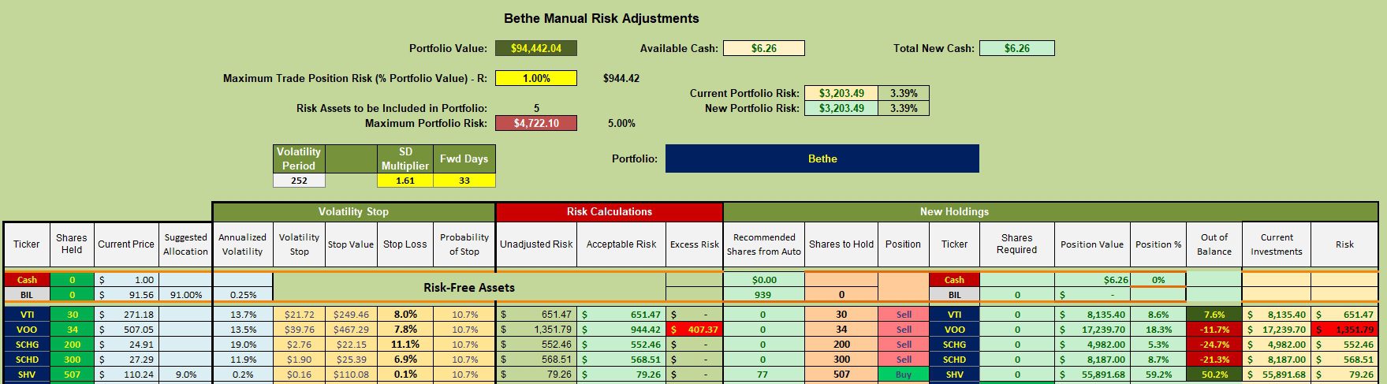
Task: Select the SCHD Shares Held cell 300
Action: tap(72, 360)
